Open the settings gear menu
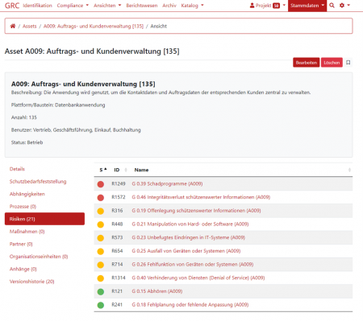 tap(342, 6)
